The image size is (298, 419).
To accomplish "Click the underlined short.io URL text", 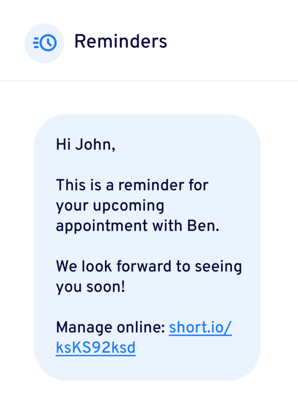I will point(200,327).
